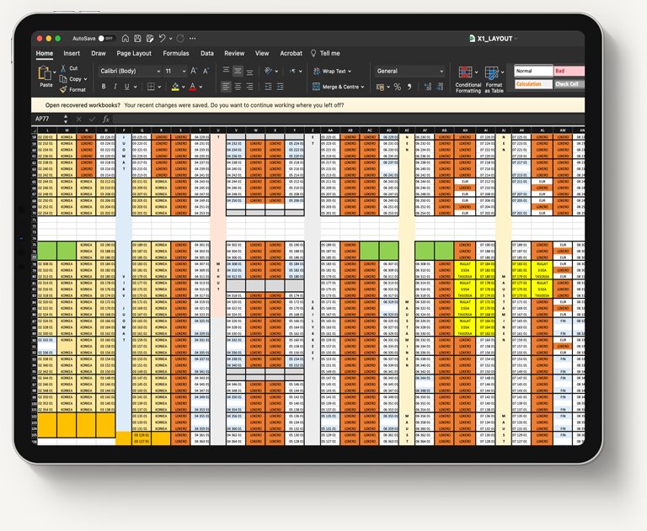Image resolution: width=647 pixels, height=531 pixels.
Task: Centre text horizontally
Action: pyautogui.click(x=238, y=87)
